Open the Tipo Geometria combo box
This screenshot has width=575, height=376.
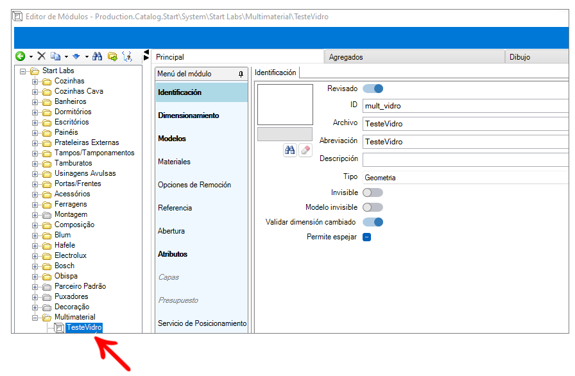pyautogui.click(x=466, y=178)
